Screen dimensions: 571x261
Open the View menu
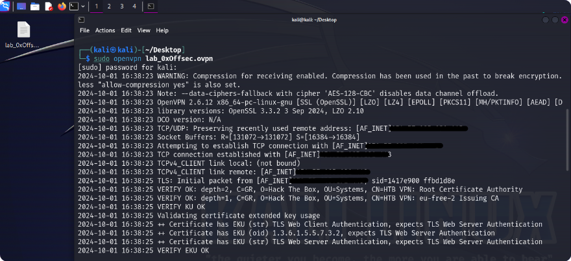click(x=143, y=30)
